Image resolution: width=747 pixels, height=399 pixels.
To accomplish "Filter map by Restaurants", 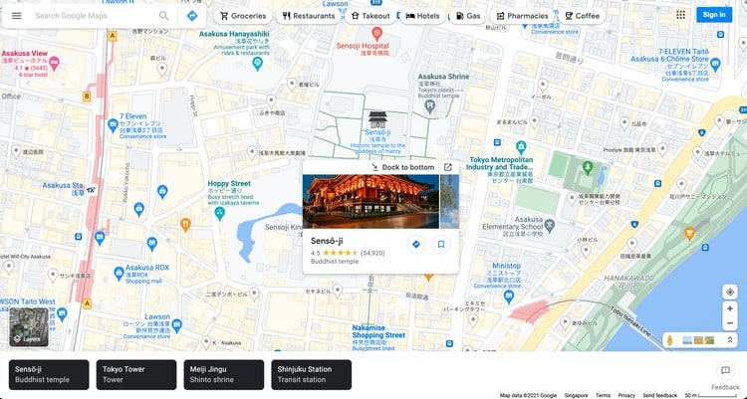I will tap(308, 16).
